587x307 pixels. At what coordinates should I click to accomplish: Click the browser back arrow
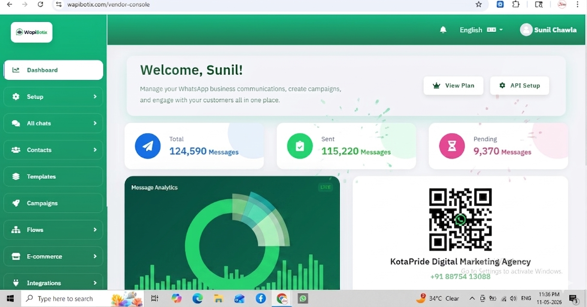9,4
